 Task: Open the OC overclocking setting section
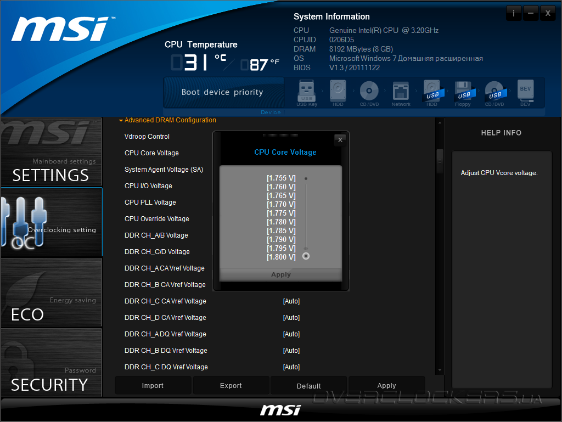pyautogui.click(x=51, y=222)
